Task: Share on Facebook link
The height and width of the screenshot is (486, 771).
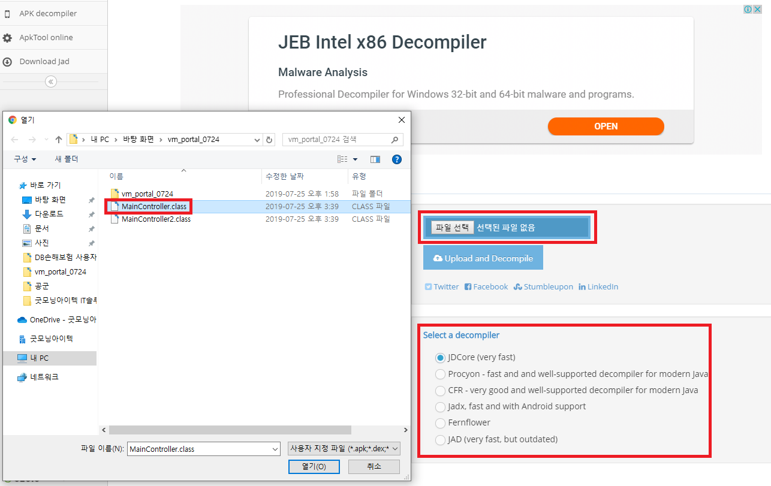Action: coord(486,287)
